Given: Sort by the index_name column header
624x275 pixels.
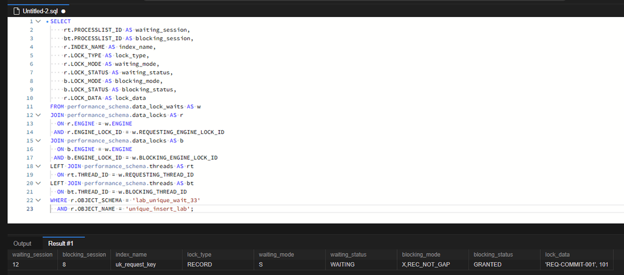Looking at the screenshot, I should coord(146,254).
